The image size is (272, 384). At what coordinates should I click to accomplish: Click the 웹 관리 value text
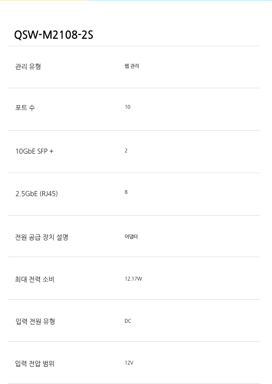[x=132, y=66]
